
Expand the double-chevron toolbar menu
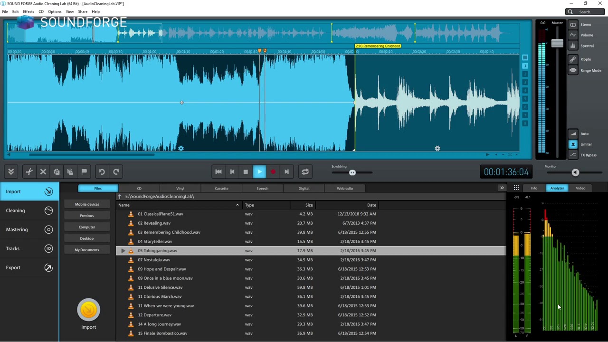click(11, 171)
